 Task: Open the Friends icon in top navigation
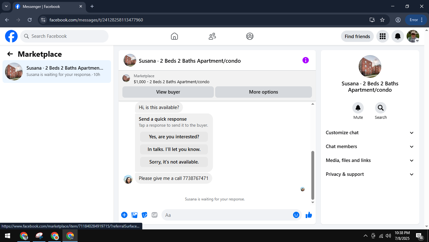point(212,36)
